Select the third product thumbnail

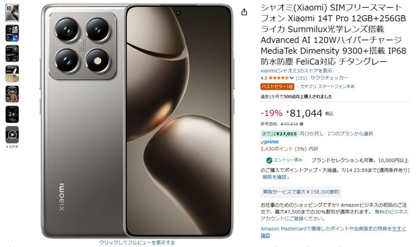(12, 54)
